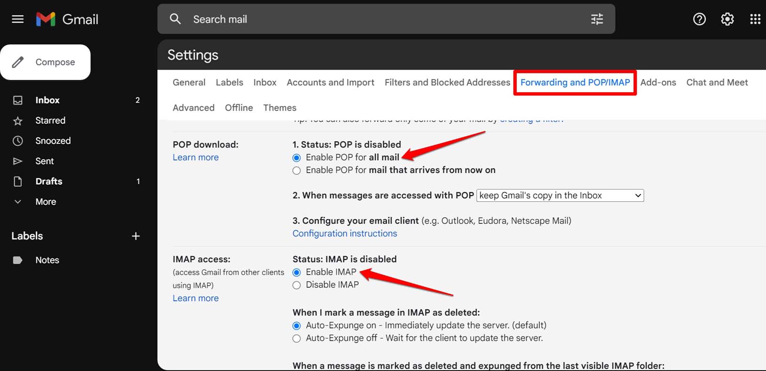Click the Drafts count 1
The width and height of the screenshot is (766, 371).
pos(138,182)
